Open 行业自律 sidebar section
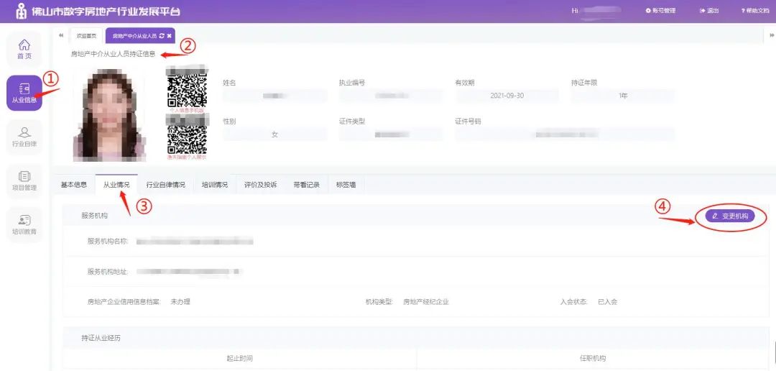The image size is (776, 371). (24, 137)
